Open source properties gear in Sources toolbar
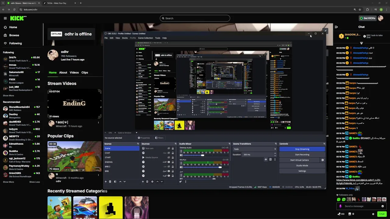Image resolution: width=390 pixels, height=219 pixels. 152,182
